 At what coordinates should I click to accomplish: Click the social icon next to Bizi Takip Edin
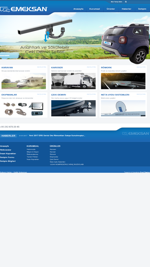[x=126, y=2]
